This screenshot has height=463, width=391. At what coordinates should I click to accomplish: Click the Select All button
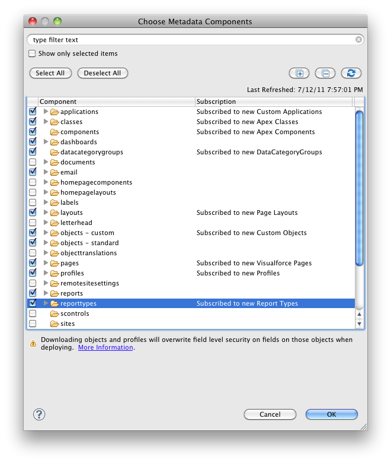(x=50, y=73)
